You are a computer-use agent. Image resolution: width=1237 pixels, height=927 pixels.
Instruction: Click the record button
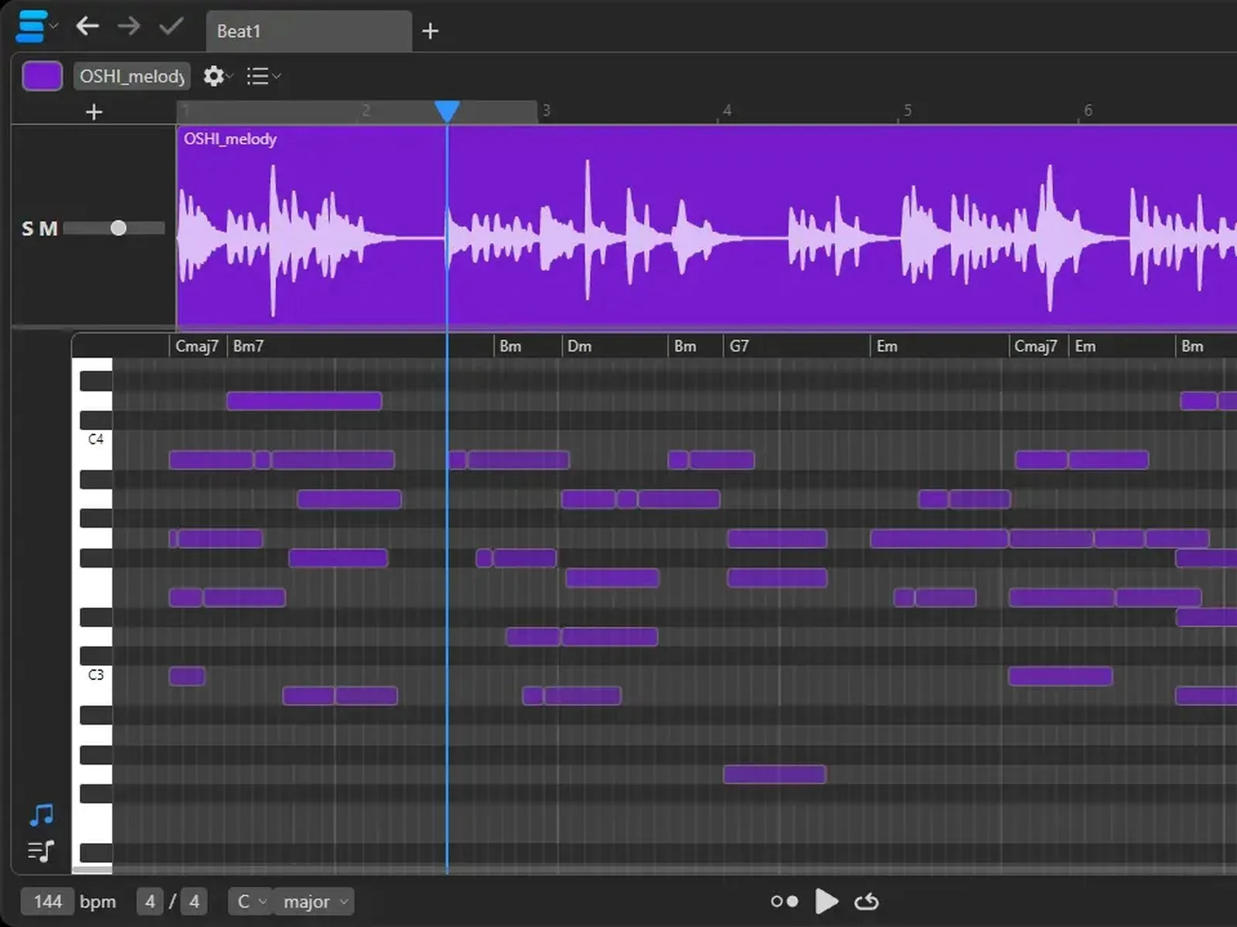coord(784,902)
